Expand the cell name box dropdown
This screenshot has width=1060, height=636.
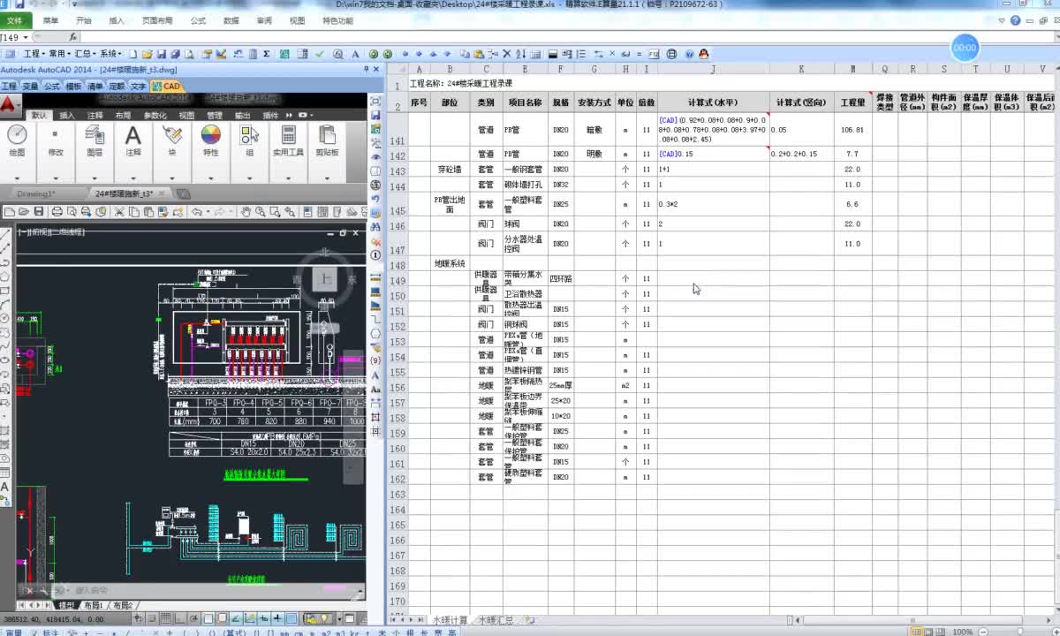click(27, 37)
